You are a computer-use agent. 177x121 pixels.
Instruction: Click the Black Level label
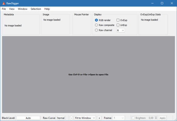pyautogui.click(x=9, y=118)
